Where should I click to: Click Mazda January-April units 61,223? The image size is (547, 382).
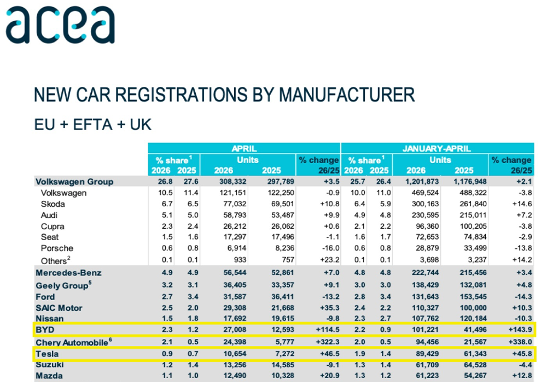pos(427,376)
